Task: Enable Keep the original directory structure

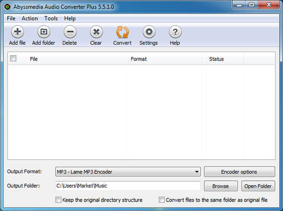Action: [x=58, y=200]
